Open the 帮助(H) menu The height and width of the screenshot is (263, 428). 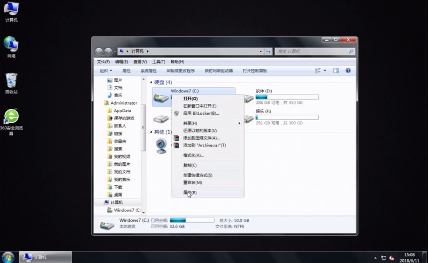[178, 62]
